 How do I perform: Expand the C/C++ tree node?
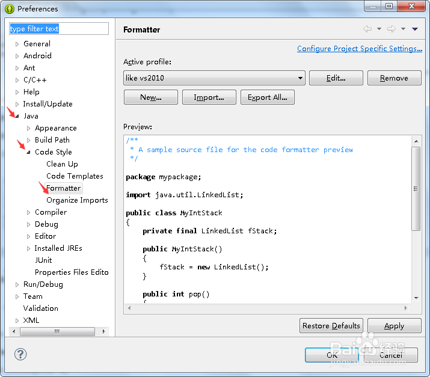pos(17,80)
